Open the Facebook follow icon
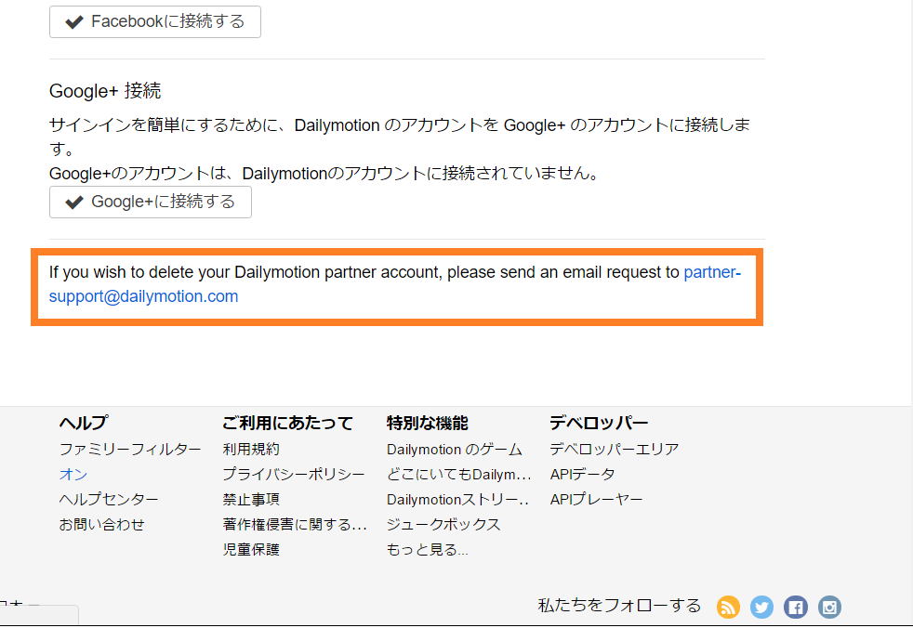The width and height of the screenshot is (913, 628). coord(795,607)
